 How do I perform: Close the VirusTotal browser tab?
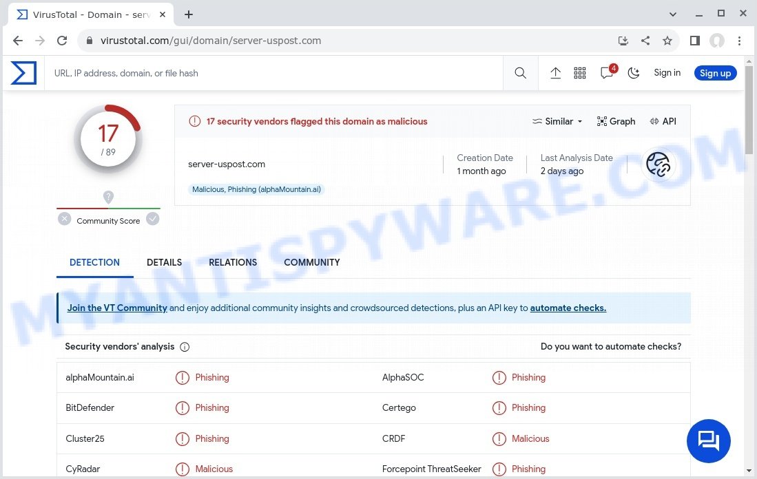[x=163, y=14]
